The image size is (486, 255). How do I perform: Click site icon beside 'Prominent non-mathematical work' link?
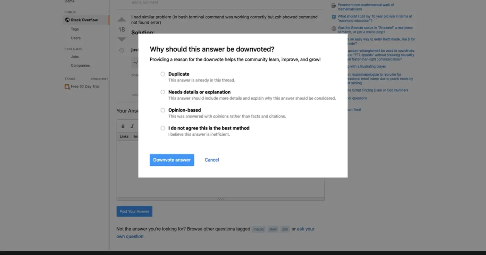334,6
